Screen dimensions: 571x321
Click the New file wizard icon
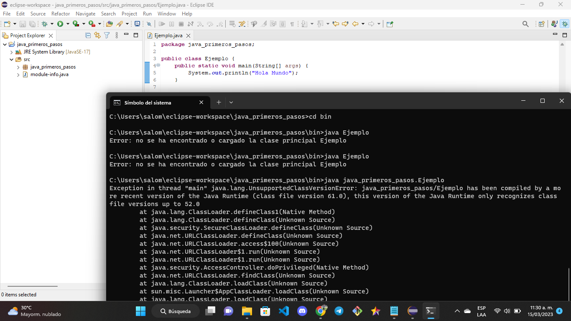tap(7, 24)
